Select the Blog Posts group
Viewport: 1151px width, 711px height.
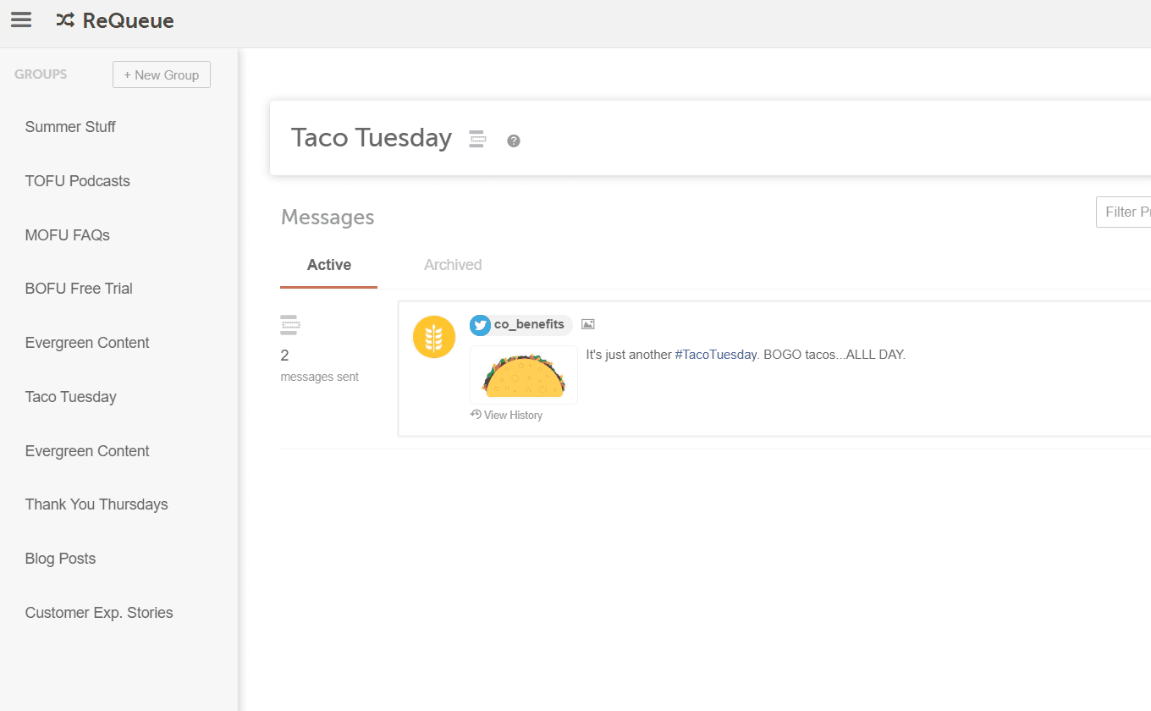tap(60, 559)
